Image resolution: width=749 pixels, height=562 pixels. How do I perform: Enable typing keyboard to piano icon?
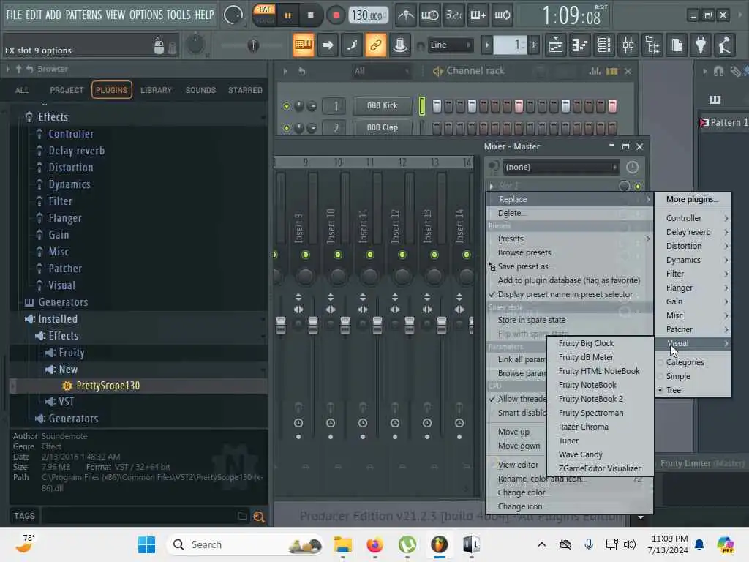click(x=304, y=45)
